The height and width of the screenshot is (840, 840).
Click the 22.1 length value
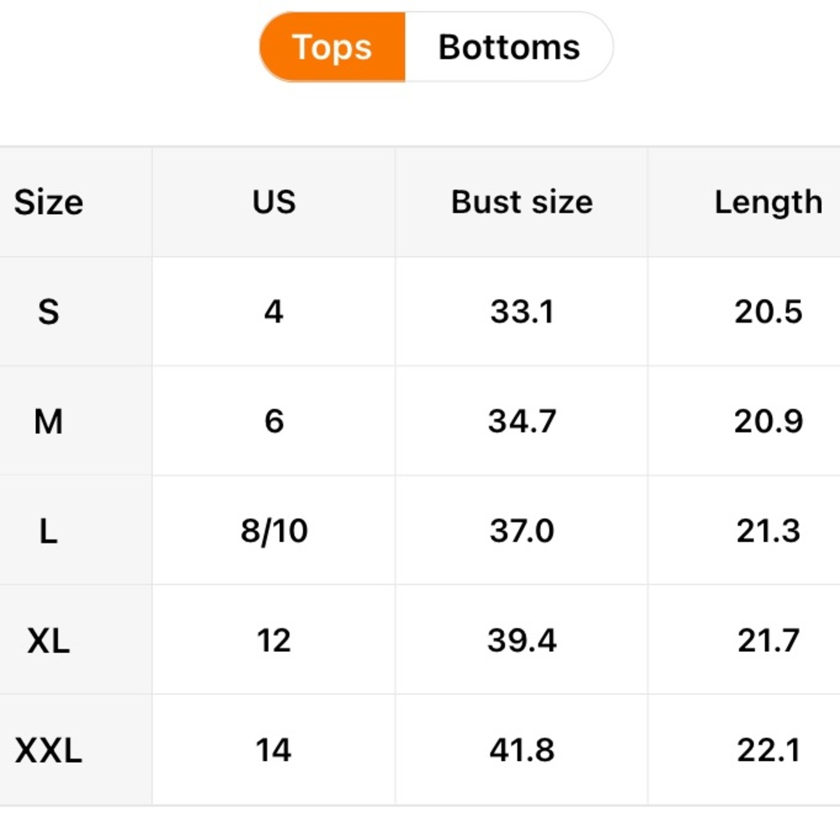click(x=769, y=750)
